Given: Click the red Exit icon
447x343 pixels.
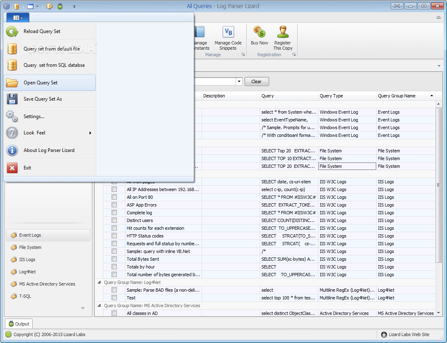Looking at the screenshot, I should (x=12, y=168).
